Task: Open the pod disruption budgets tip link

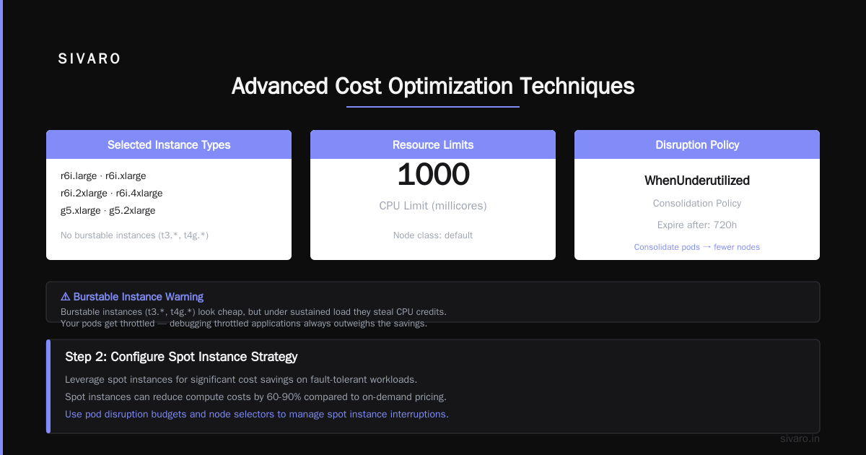Action: click(x=257, y=414)
